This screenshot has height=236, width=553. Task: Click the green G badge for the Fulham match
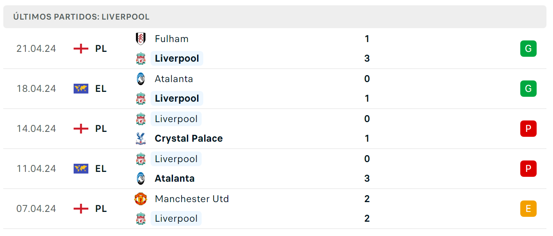click(528, 49)
